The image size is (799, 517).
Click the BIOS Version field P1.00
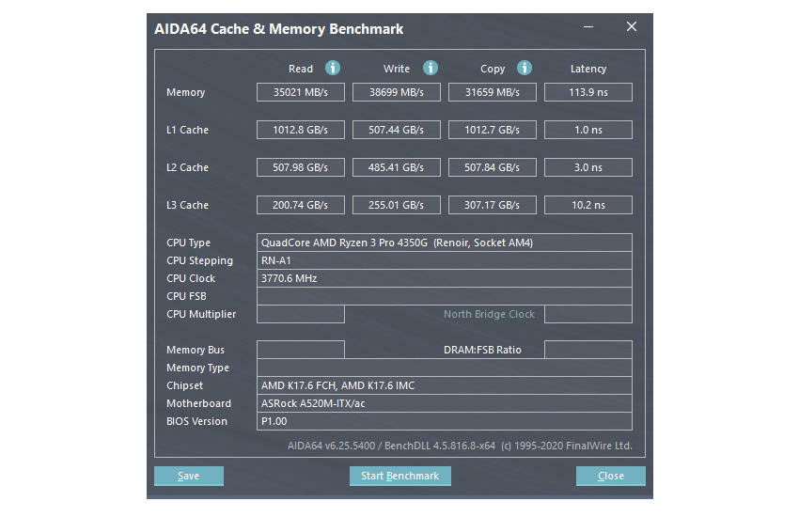pos(445,421)
